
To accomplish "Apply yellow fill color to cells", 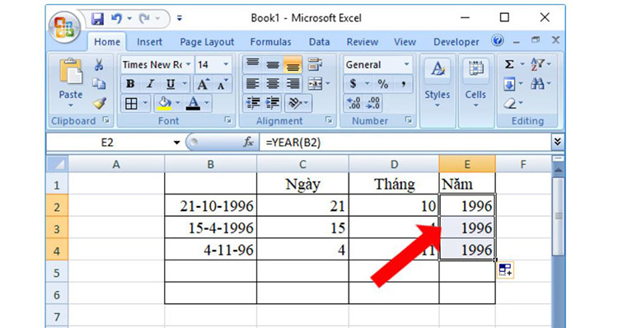I will (164, 103).
